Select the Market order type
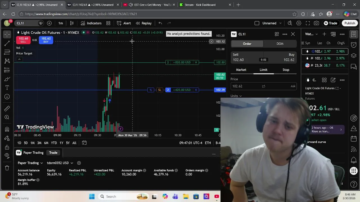Screen dimensions: 360x202 [241, 70]
